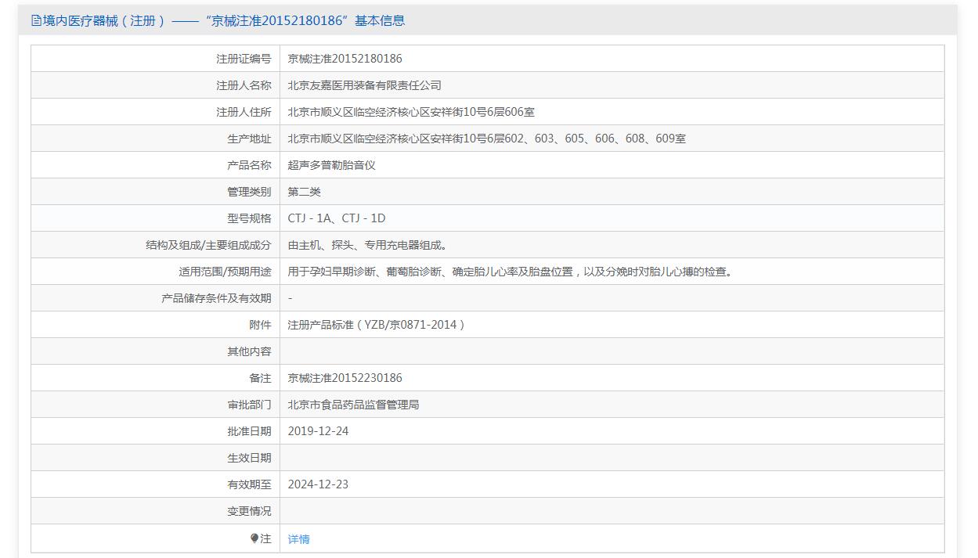Click the 产品名称 label
Image resolution: width=978 pixels, height=558 pixels.
pyautogui.click(x=249, y=165)
